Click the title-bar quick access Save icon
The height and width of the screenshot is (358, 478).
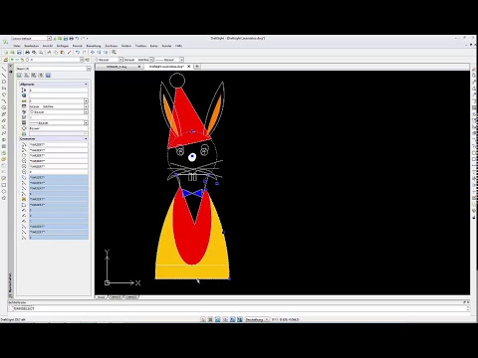pyautogui.click(x=66, y=39)
